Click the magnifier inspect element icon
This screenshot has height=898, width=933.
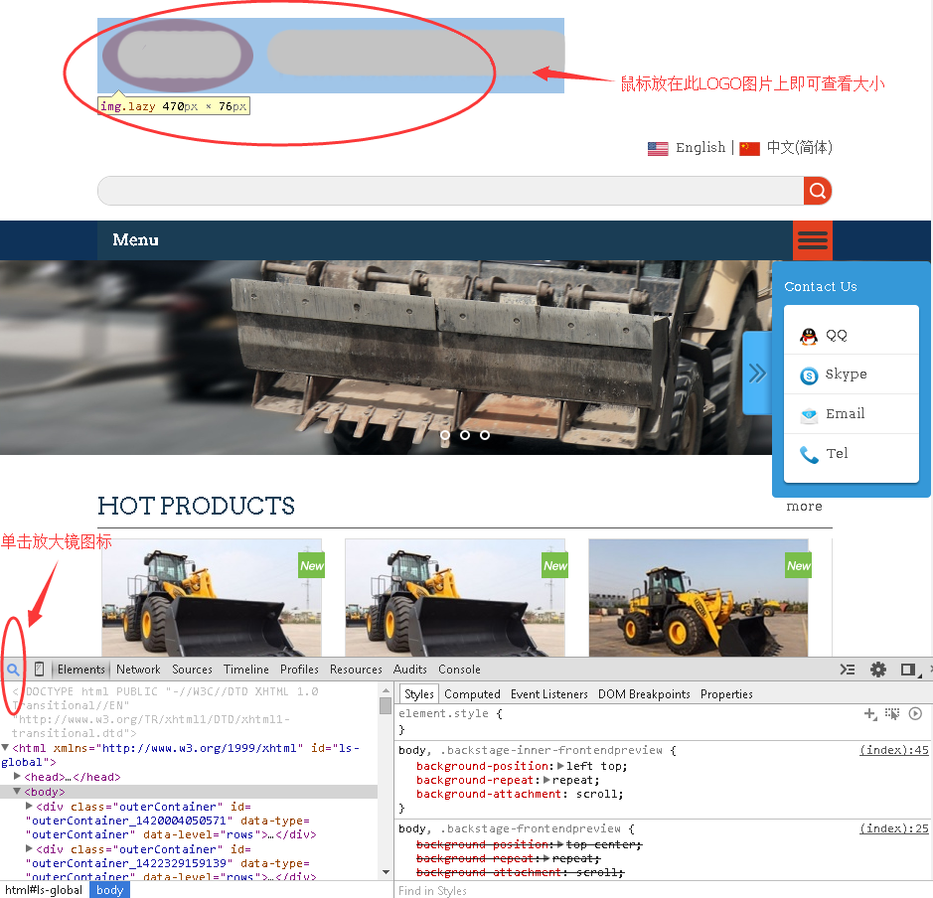(x=13, y=670)
